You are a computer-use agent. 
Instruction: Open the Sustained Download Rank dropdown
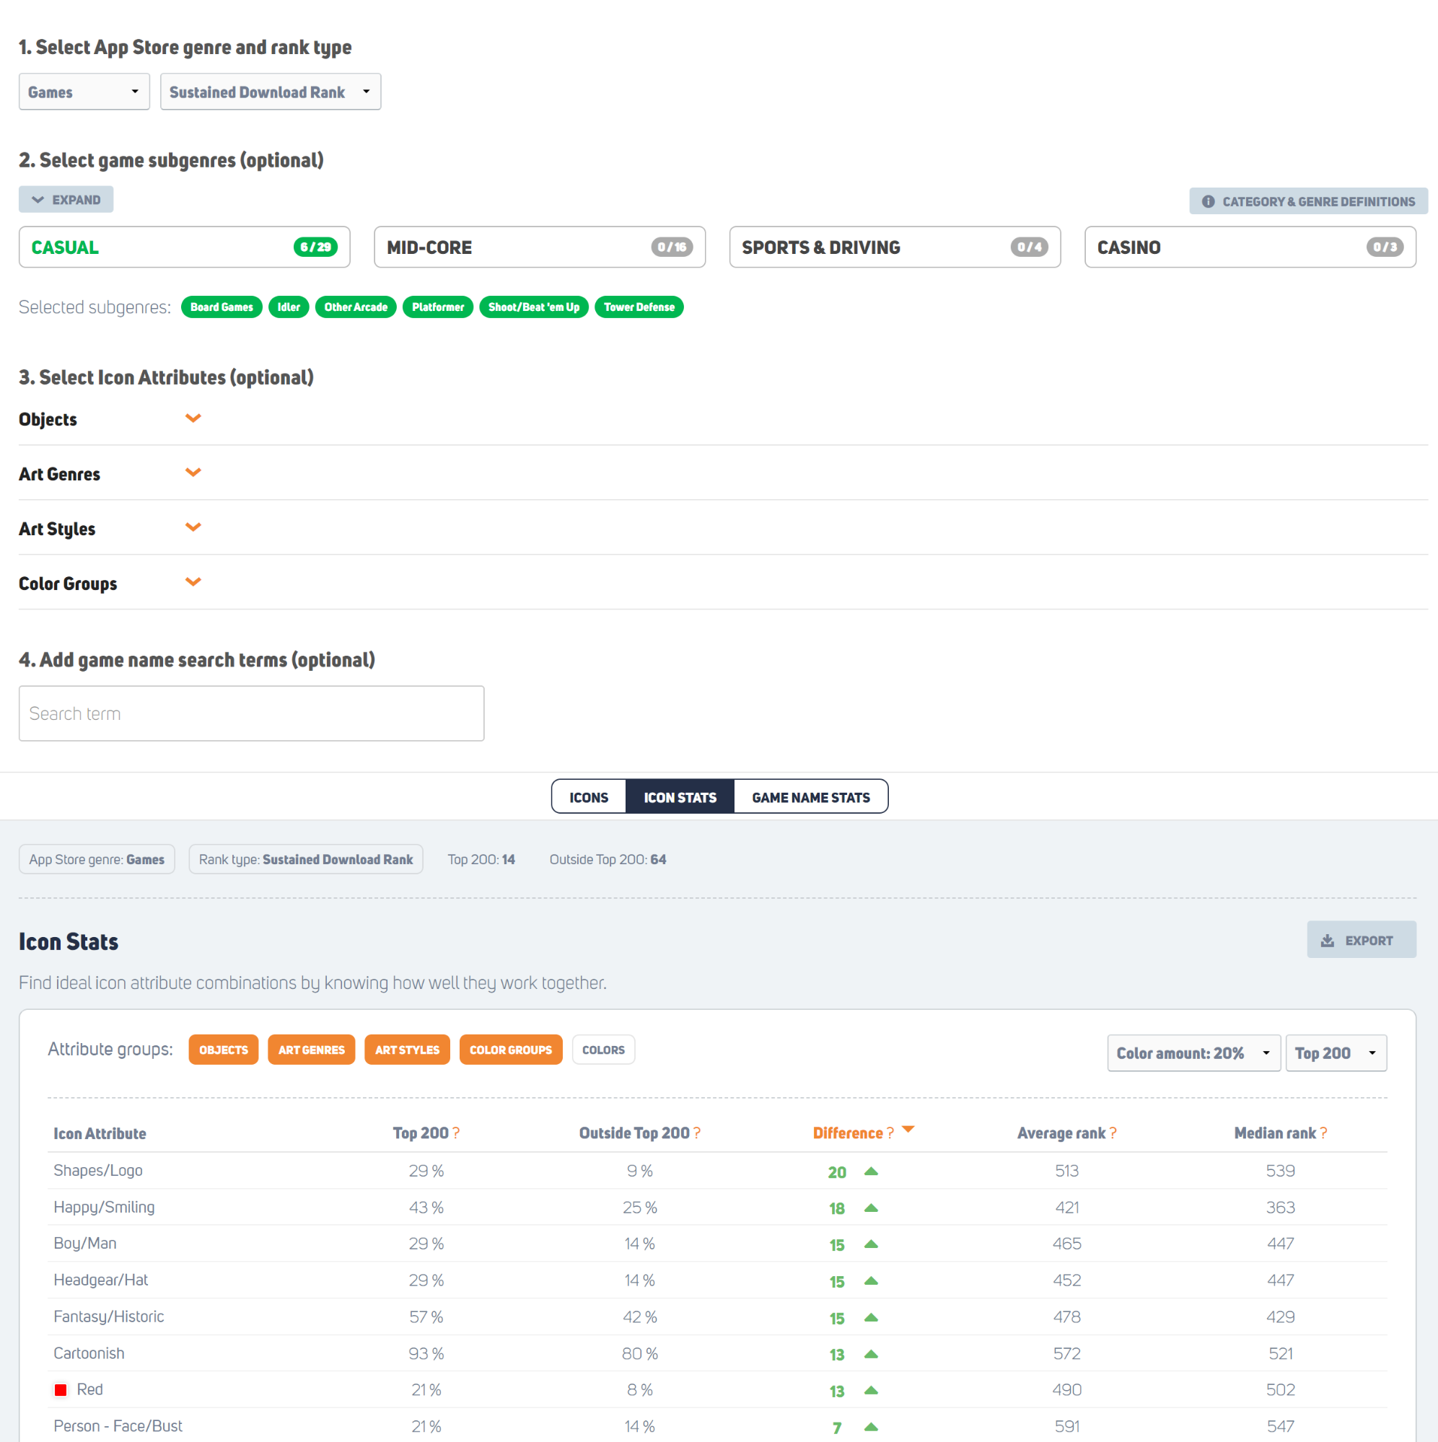coord(271,91)
